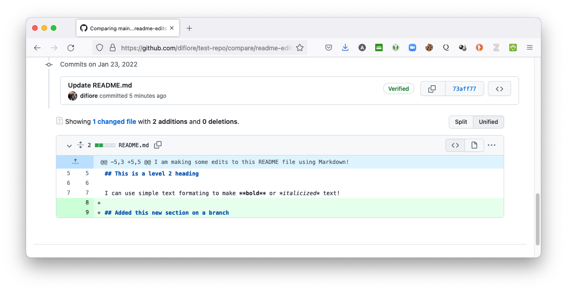Open Firefox downloads panel
Viewport: 567px width, 292px height.
pos(345,48)
